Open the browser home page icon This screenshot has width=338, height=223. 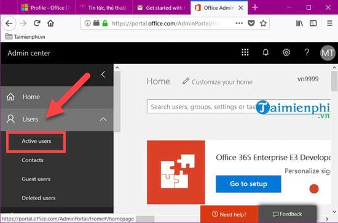[50, 23]
